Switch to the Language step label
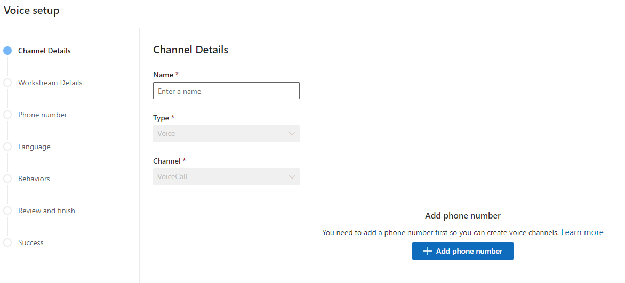 (34, 147)
